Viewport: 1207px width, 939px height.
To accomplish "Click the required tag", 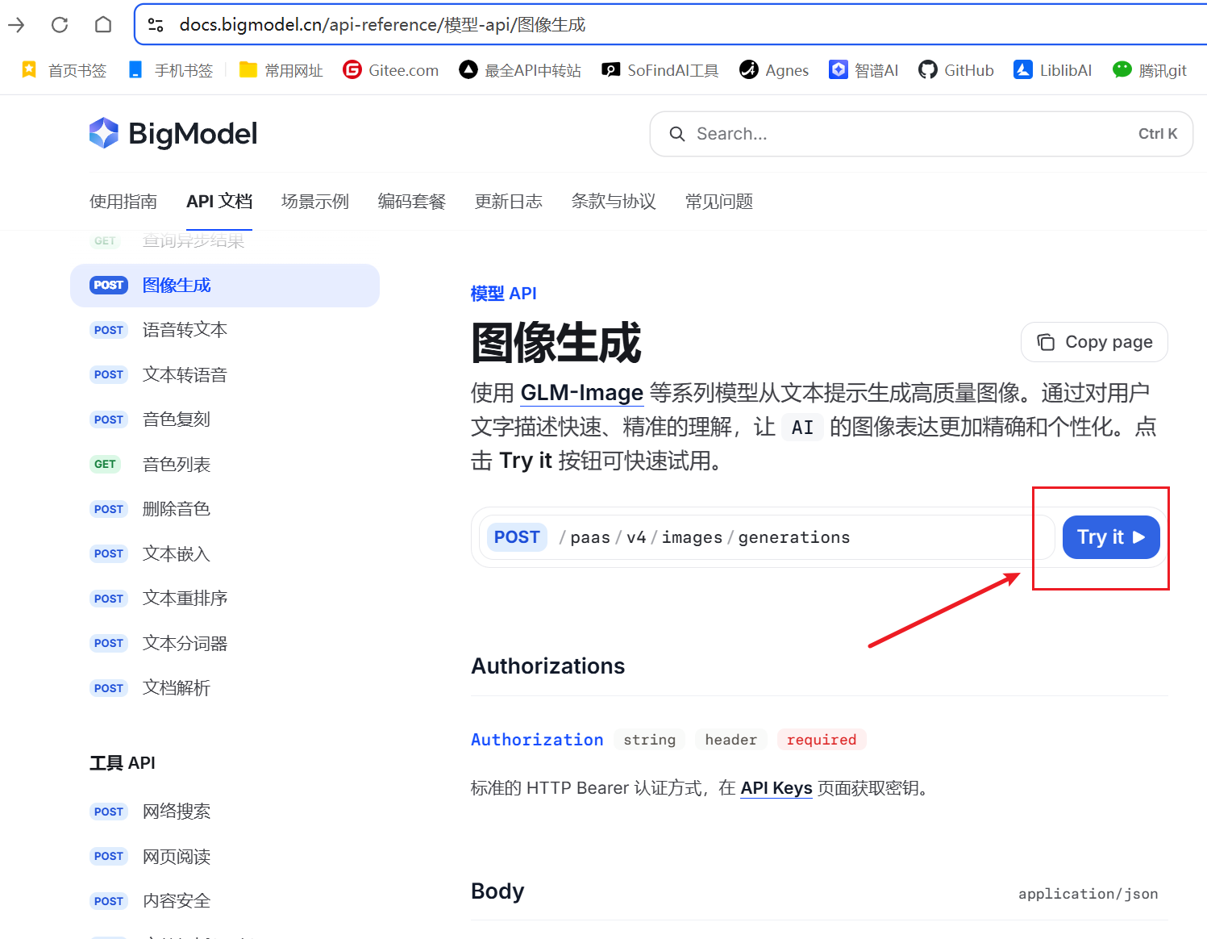I will (x=822, y=740).
